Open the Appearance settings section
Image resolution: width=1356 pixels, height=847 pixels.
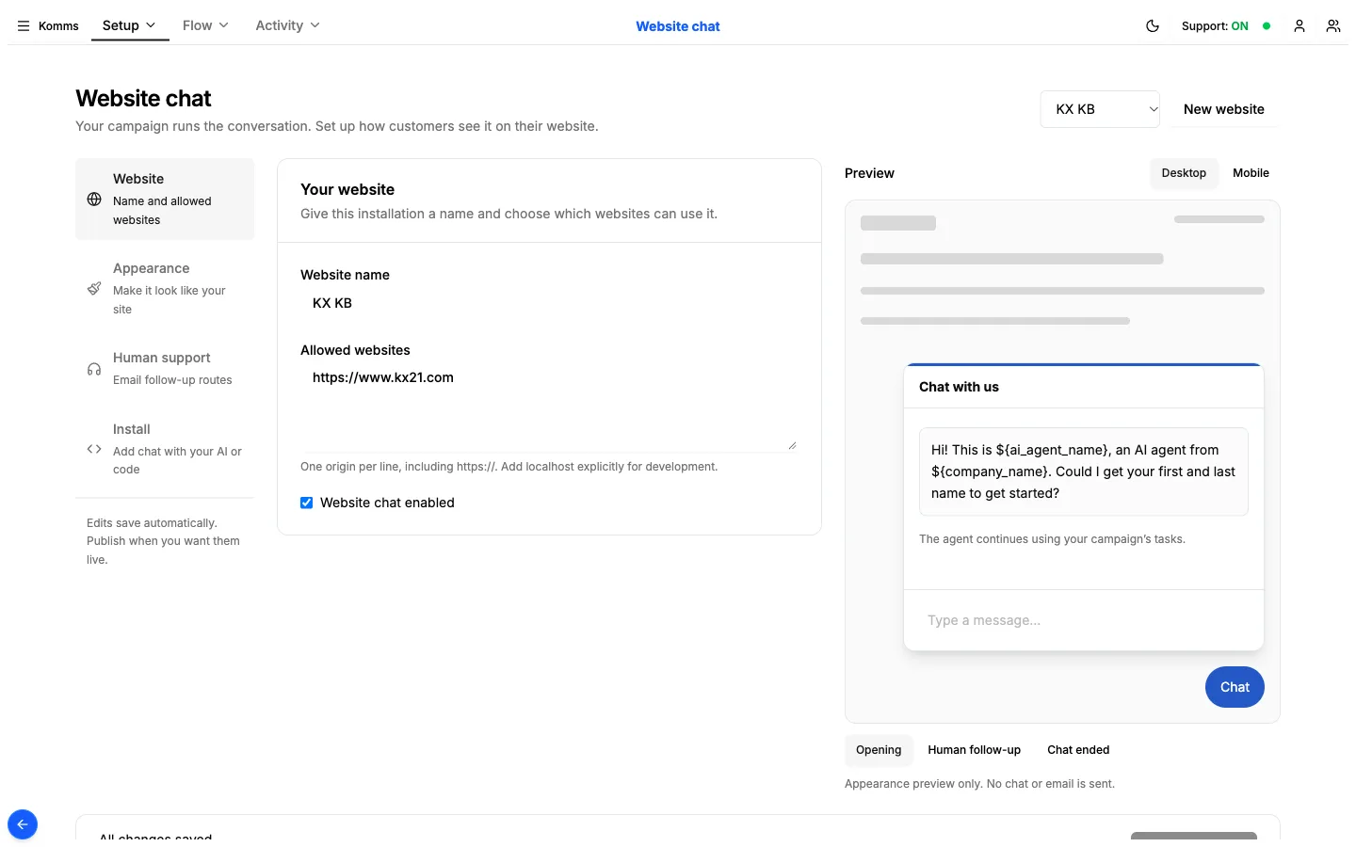[x=165, y=288]
